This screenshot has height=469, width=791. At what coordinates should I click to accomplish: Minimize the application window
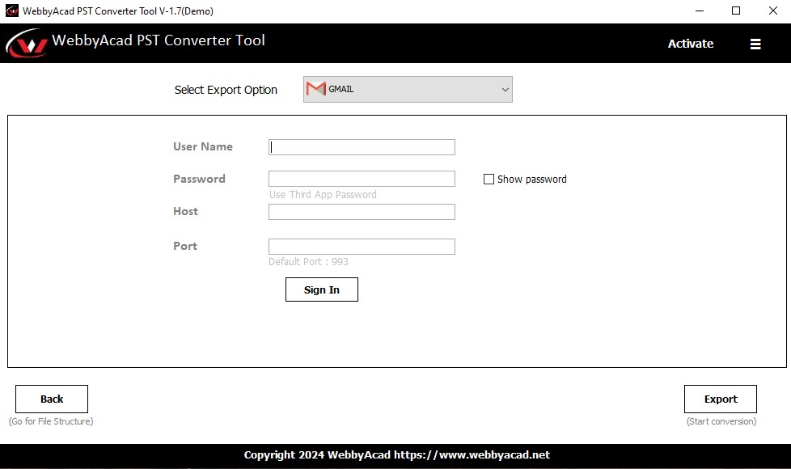pyautogui.click(x=699, y=11)
